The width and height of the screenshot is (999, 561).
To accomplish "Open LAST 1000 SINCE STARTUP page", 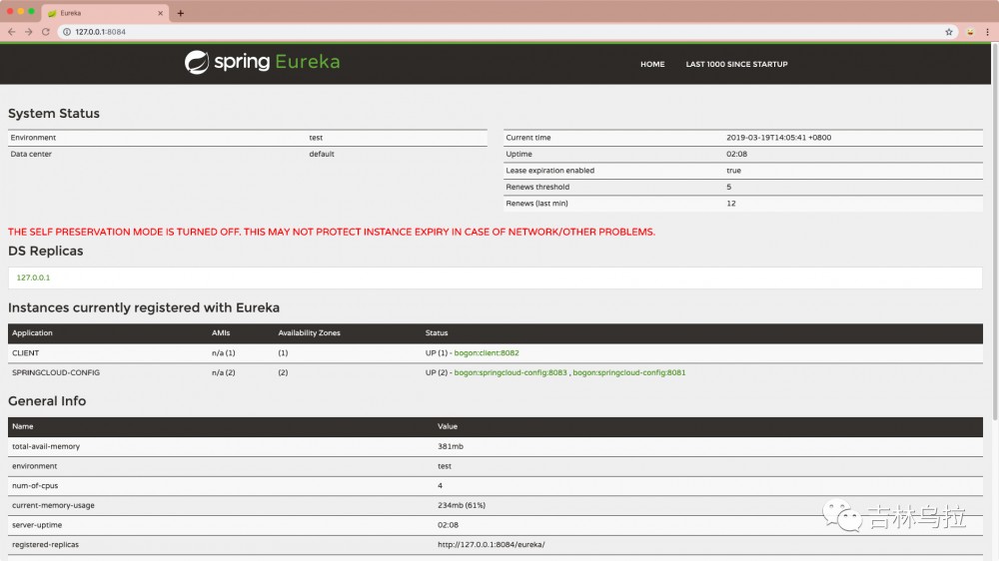I will coord(736,64).
